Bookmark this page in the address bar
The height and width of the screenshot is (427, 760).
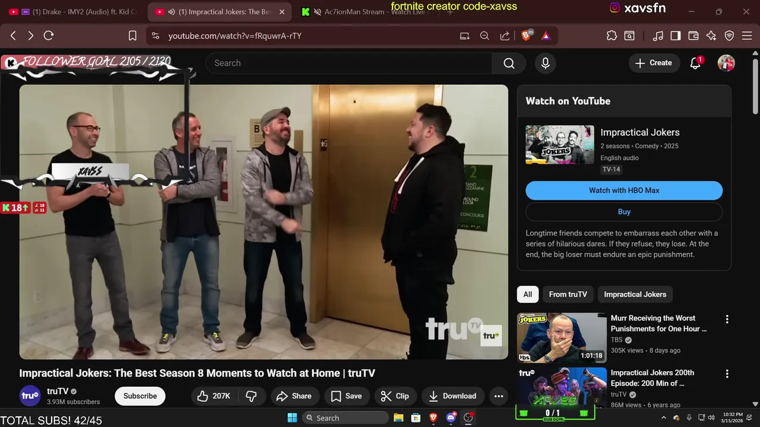[132, 36]
